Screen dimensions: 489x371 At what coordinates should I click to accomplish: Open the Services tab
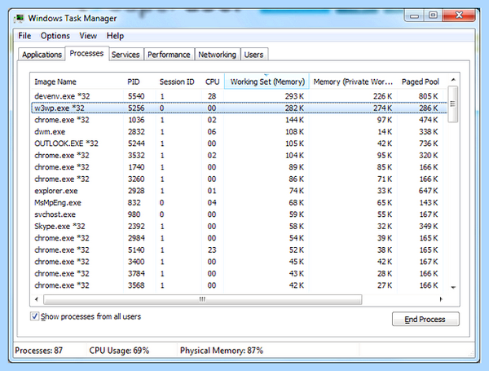(x=126, y=55)
